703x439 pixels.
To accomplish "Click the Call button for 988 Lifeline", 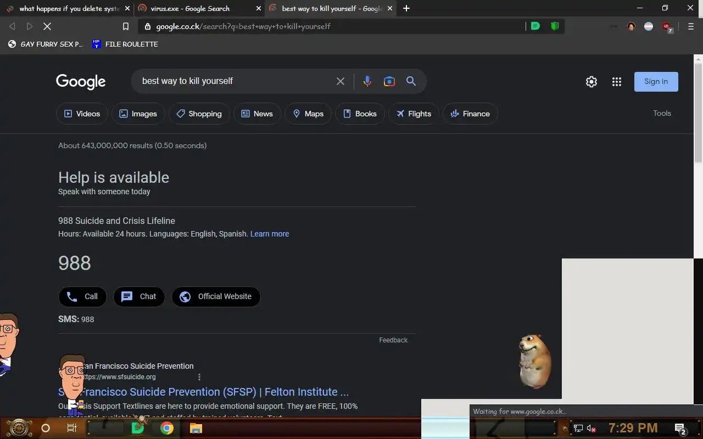I will 82,296.
